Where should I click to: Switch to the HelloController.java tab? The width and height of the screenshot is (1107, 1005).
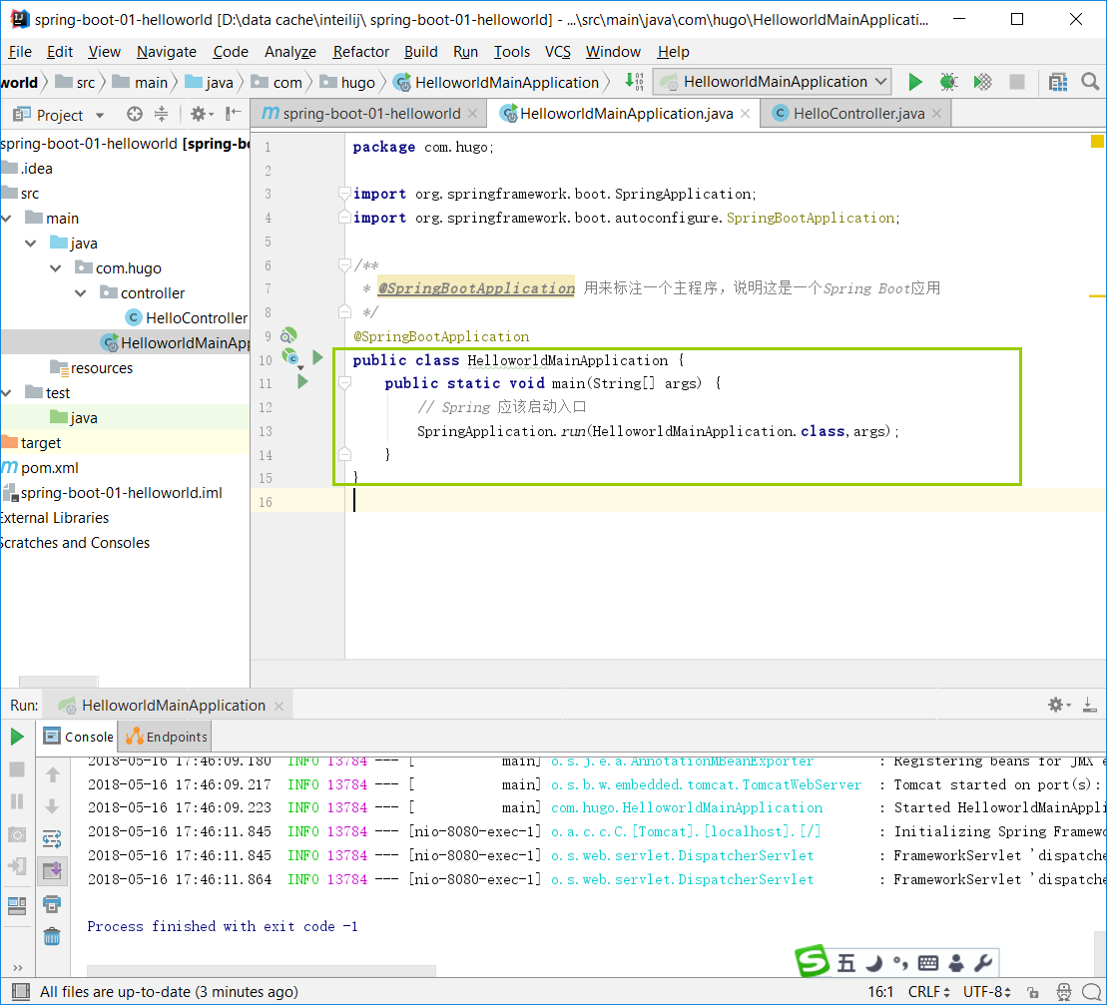tap(857, 114)
